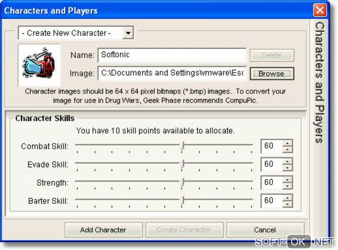The width and height of the screenshot is (338, 250).
Task: Click the Barter Skill label
Action: [x=48, y=201]
